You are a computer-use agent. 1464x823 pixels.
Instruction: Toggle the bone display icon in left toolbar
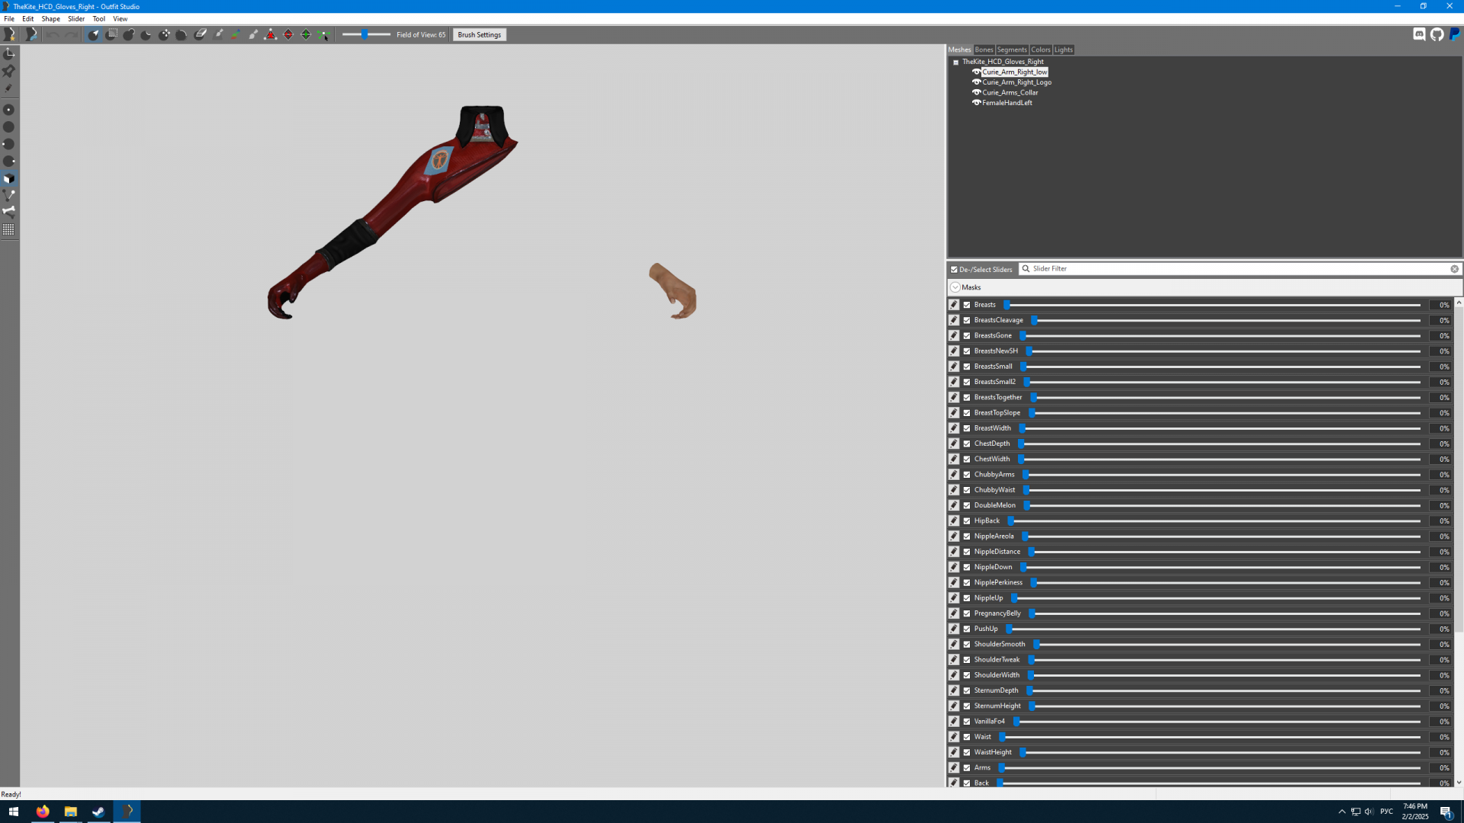coord(8,212)
